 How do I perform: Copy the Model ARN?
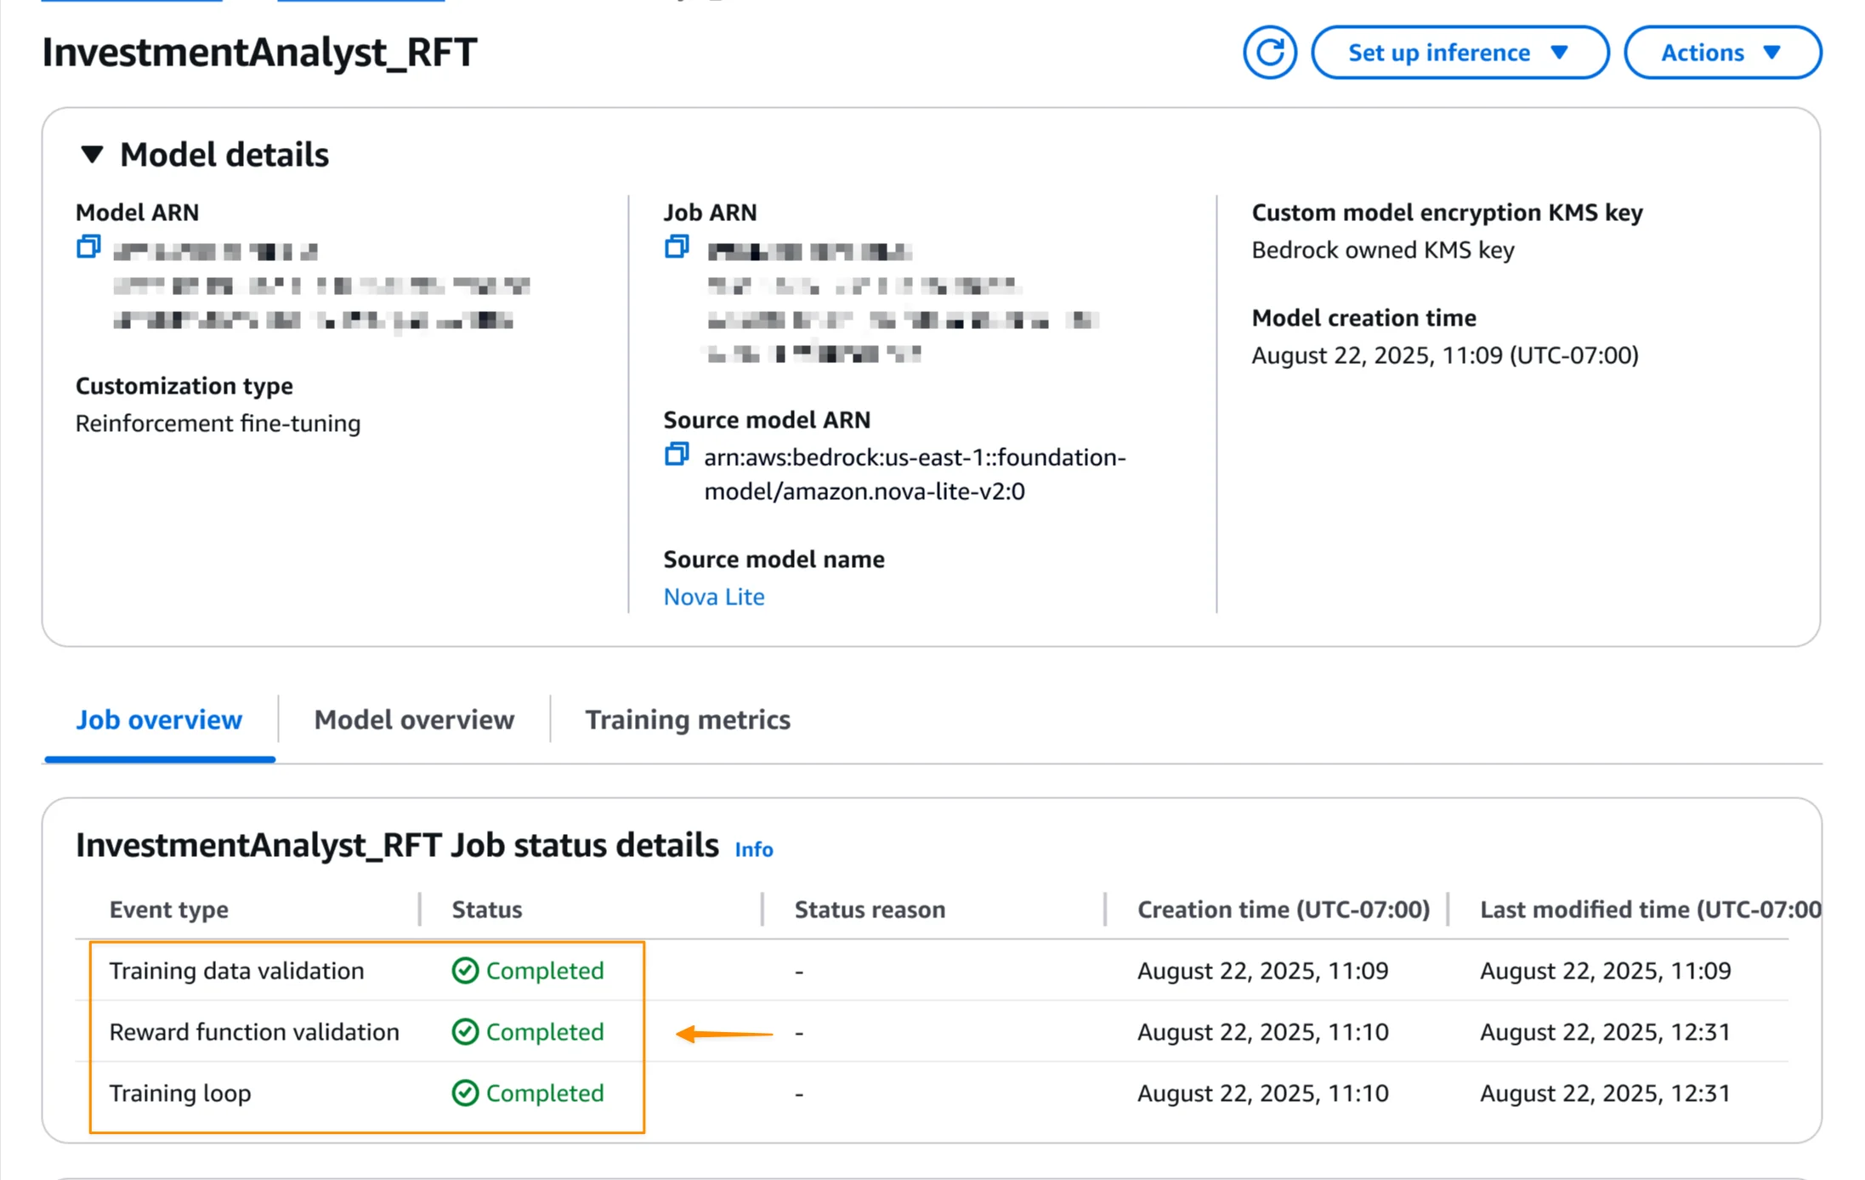(88, 247)
